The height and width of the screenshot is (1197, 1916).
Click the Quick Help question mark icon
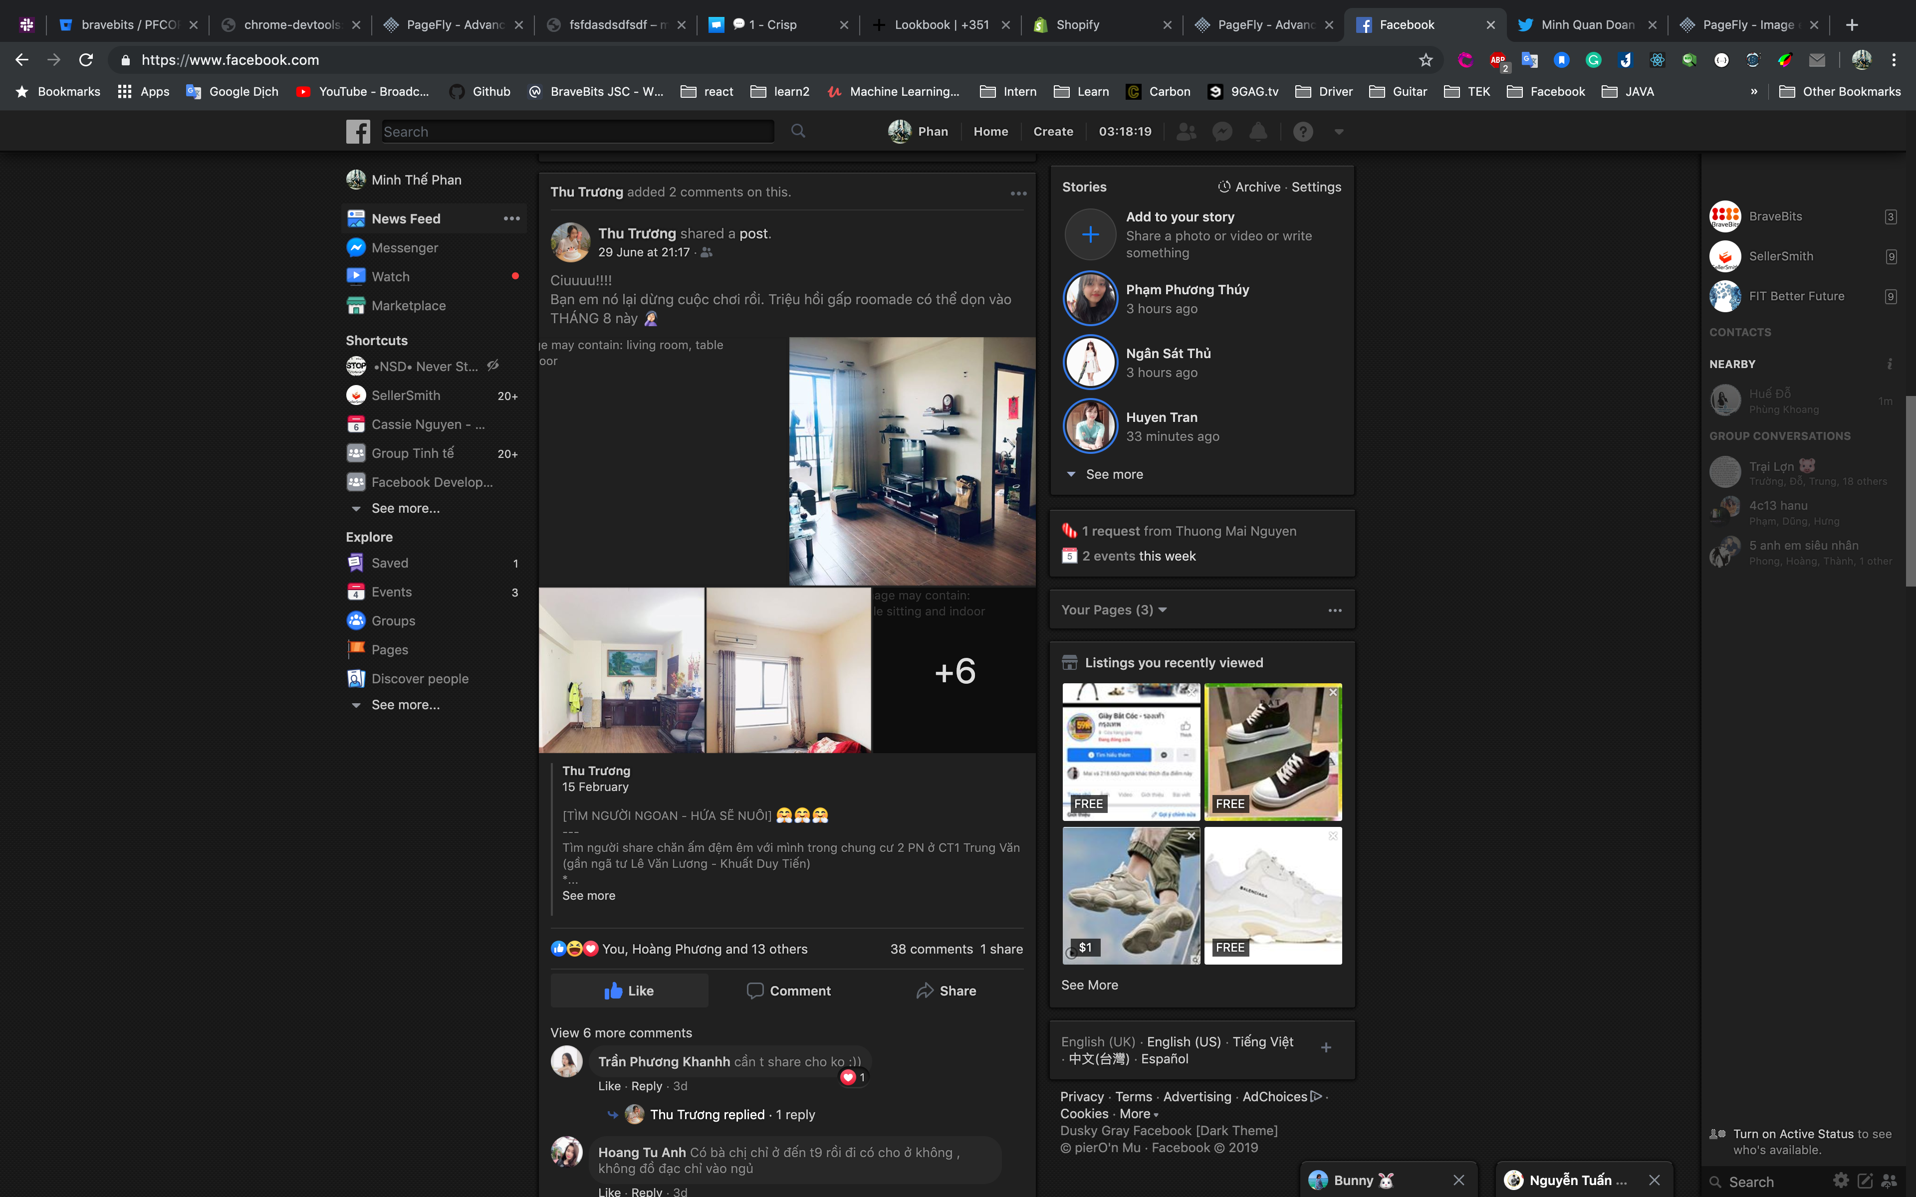pos(1303,131)
